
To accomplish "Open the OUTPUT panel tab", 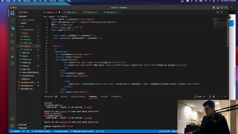I will tap(64, 97).
